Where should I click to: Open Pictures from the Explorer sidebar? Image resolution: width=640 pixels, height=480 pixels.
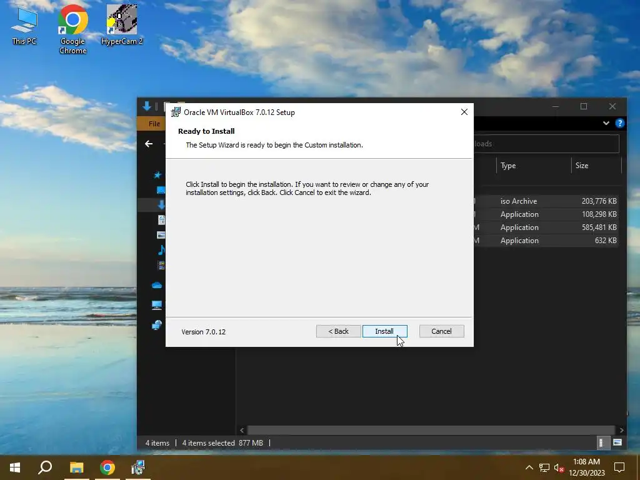coord(161,235)
